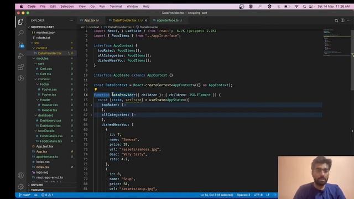Unfold the allCategories array on line 42
Viewport: 354px width, 199px height.
[x=91, y=115]
